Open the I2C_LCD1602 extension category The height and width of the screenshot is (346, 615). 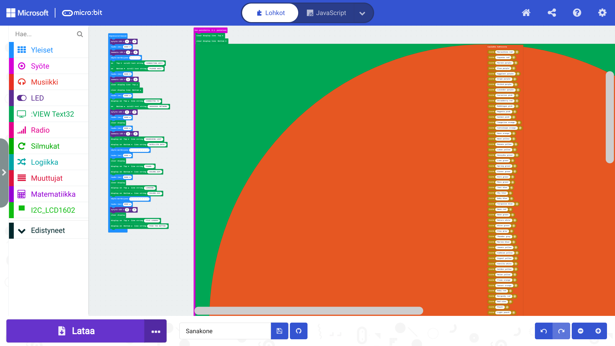point(53,210)
